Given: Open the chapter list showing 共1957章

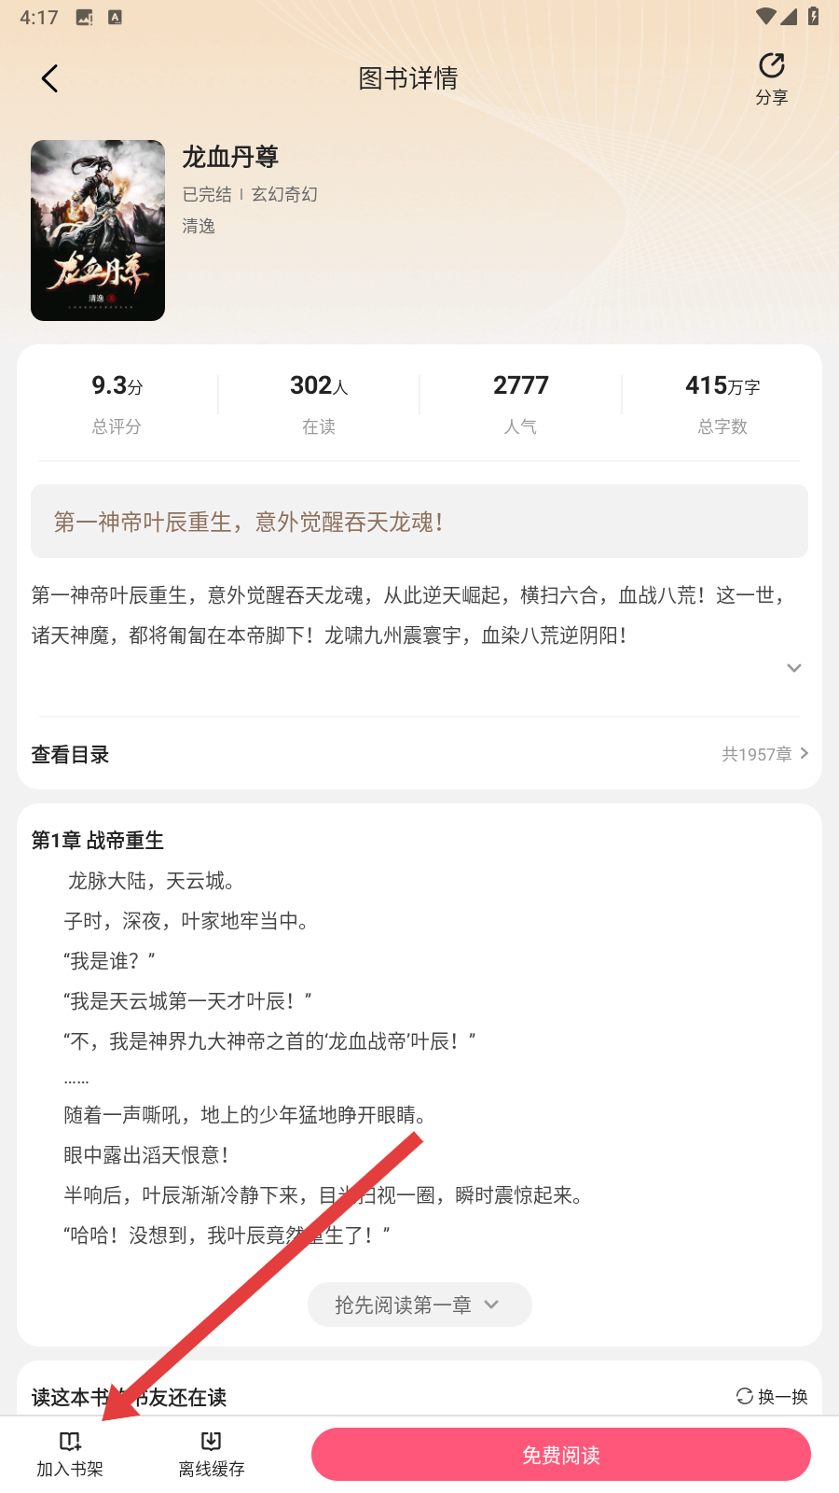Looking at the screenshot, I should tap(764, 754).
